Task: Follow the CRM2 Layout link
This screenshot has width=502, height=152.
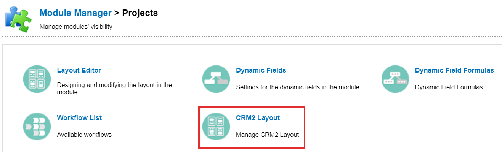Action: (258, 118)
